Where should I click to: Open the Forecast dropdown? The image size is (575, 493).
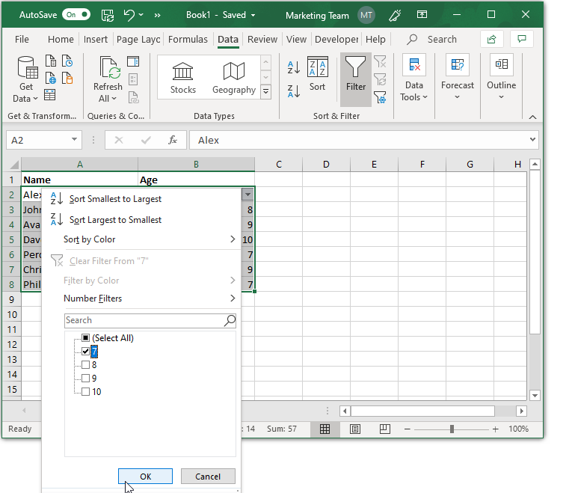pyautogui.click(x=458, y=78)
